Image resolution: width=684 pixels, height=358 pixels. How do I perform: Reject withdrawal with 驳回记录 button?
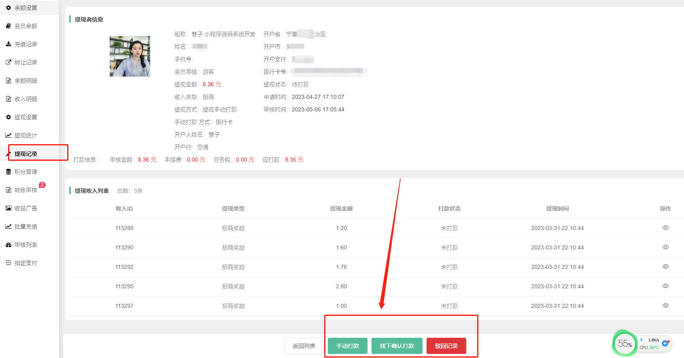[x=446, y=346]
